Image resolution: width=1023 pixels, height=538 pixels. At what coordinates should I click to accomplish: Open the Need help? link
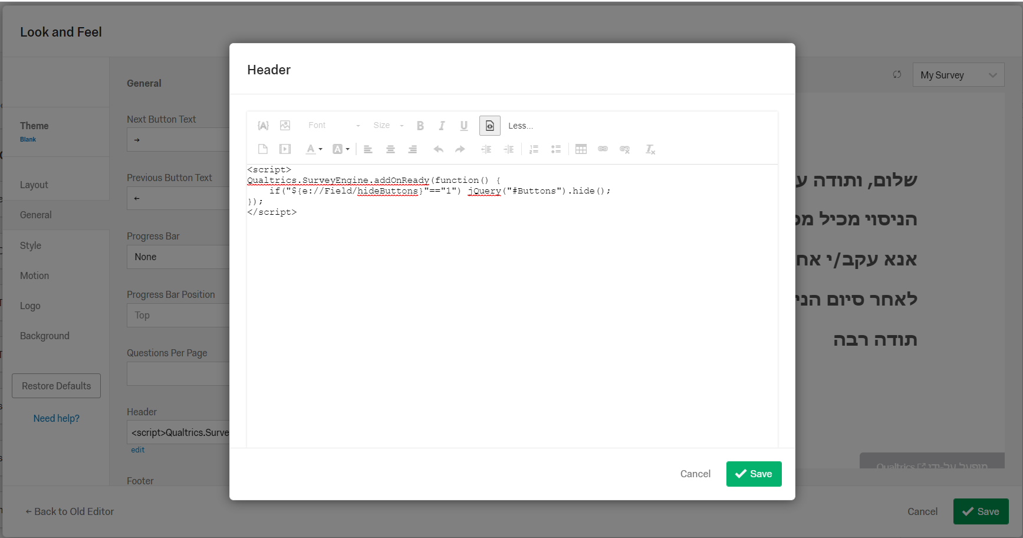(x=56, y=418)
